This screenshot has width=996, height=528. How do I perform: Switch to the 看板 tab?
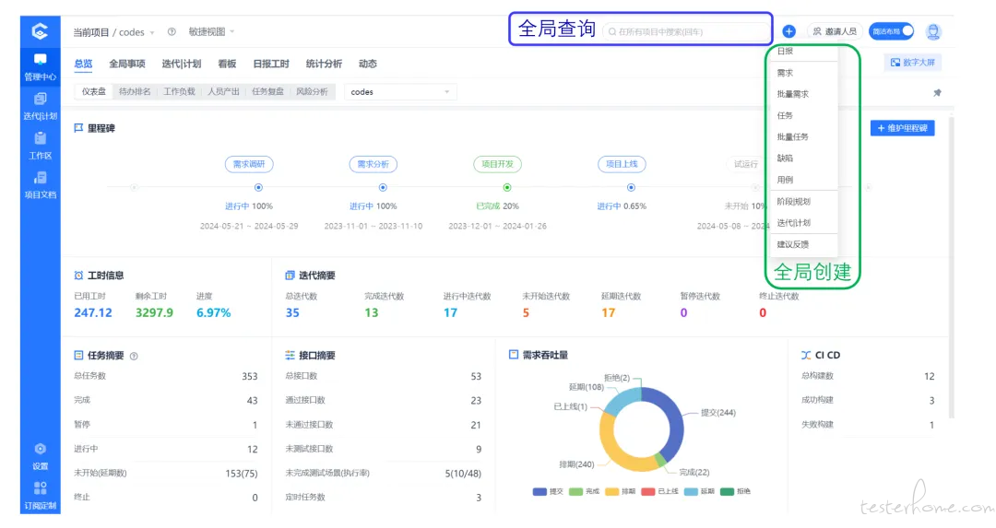tap(227, 64)
